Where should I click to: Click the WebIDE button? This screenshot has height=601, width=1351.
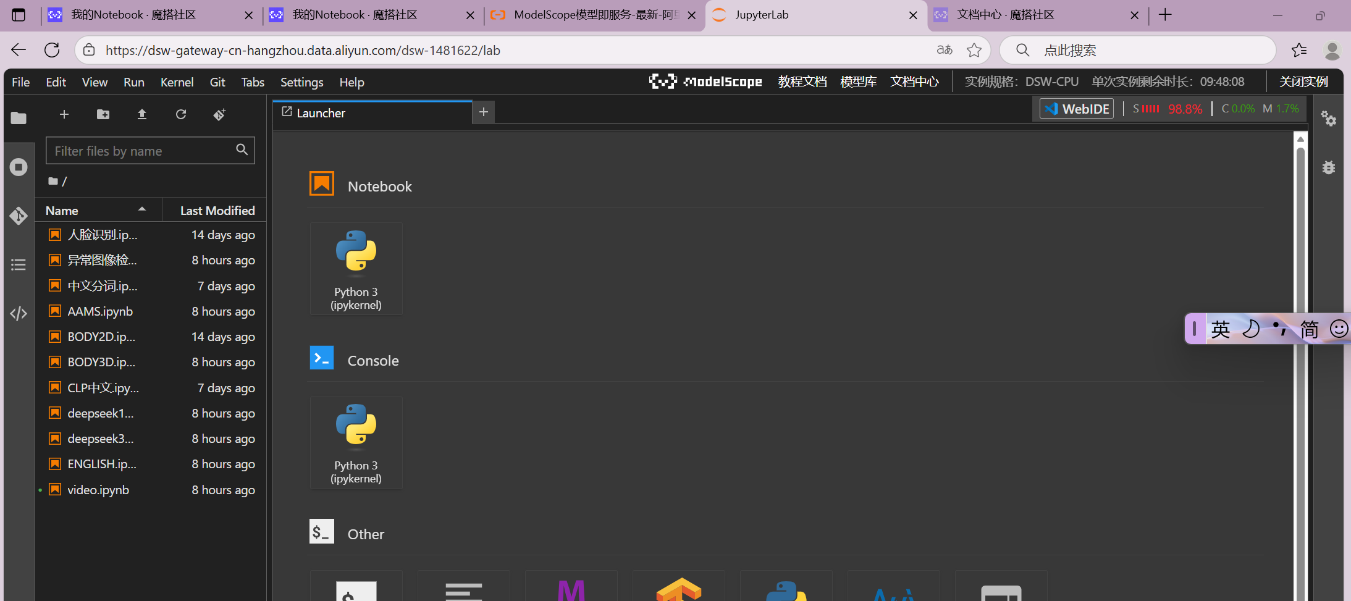pyautogui.click(x=1077, y=109)
